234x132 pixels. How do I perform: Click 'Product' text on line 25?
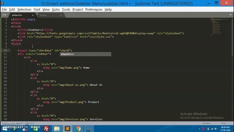pos(94,102)
